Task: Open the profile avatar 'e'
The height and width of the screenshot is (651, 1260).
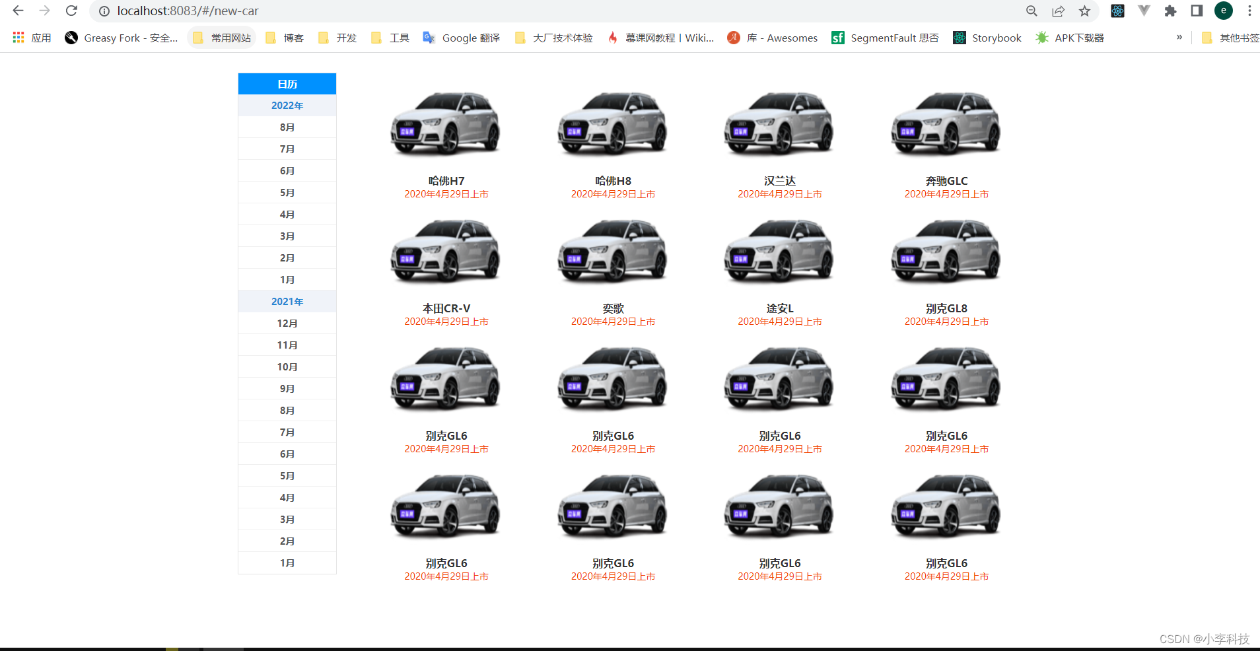Action: click(1224, 11)
